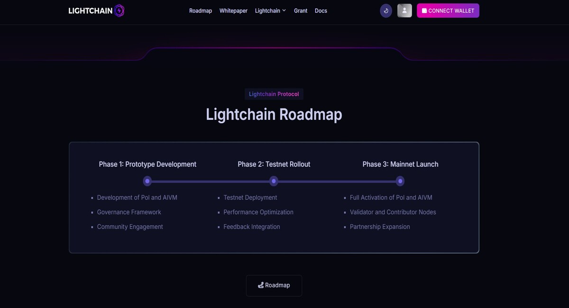
Task: Select the Phase 2 timeline marker
Action: 274,181
